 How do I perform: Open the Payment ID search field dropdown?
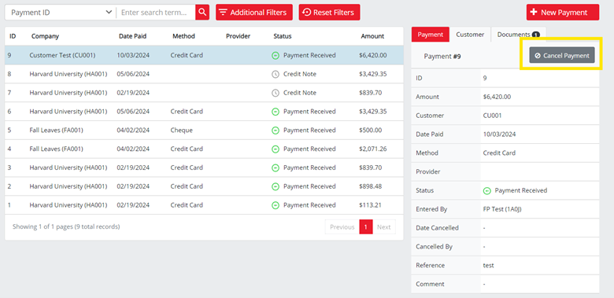point(61,12)
